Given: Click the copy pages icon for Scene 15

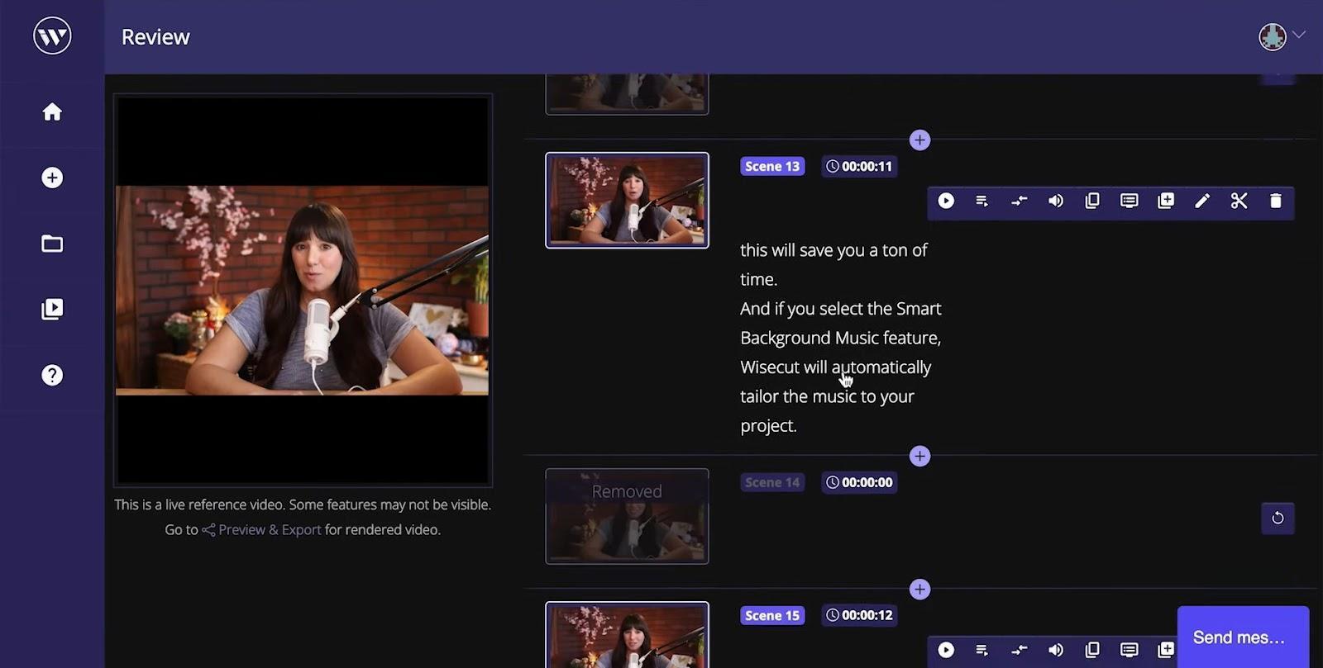Looking at the screenshot, I should click(1092, 650).
